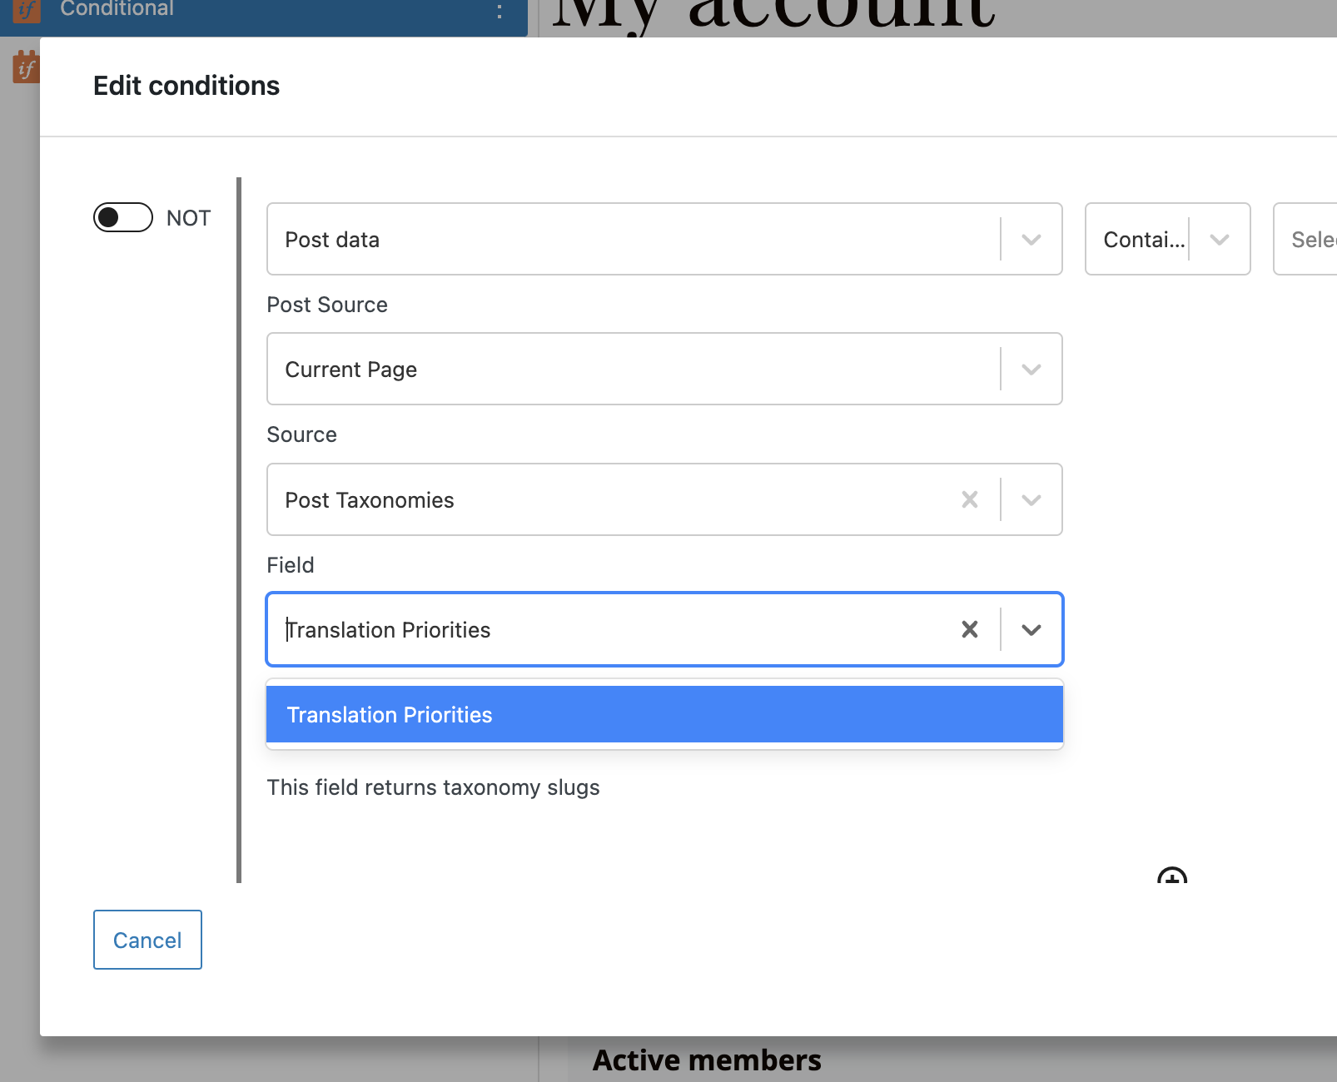This screenshot has width=1337, height=1082.
Task: Clear the Post Taxonomies selection with its X icon
Action: pos(969,499)
